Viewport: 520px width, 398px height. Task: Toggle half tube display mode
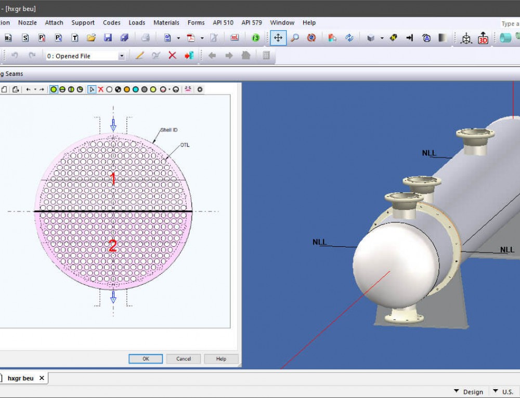[x=61, y=89]
